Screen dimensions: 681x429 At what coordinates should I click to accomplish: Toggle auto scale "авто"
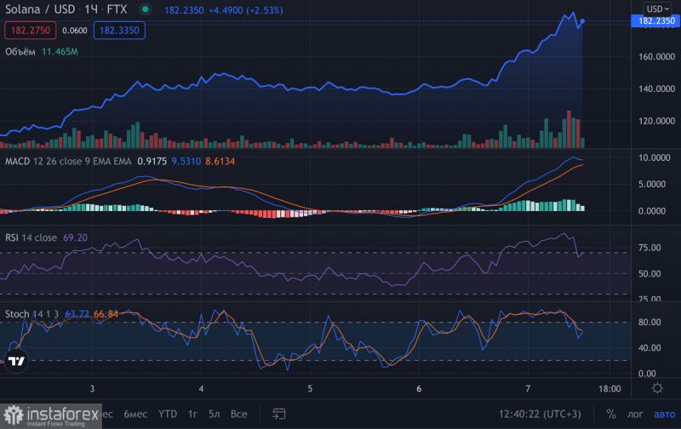tap(662, 414)
